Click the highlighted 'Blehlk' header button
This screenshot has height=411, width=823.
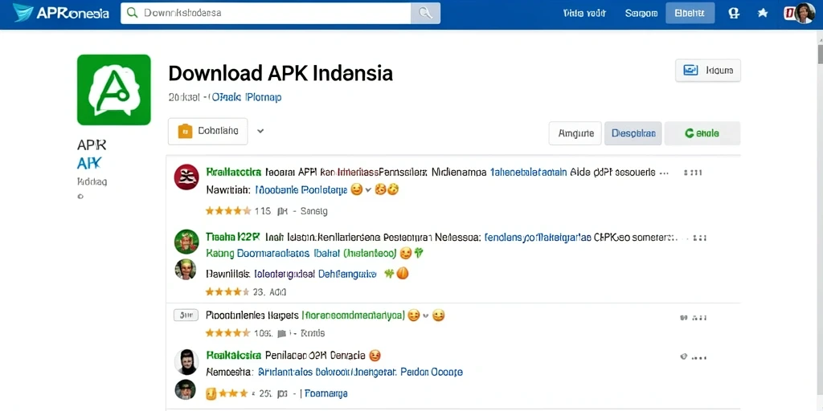tap(690, 13)
